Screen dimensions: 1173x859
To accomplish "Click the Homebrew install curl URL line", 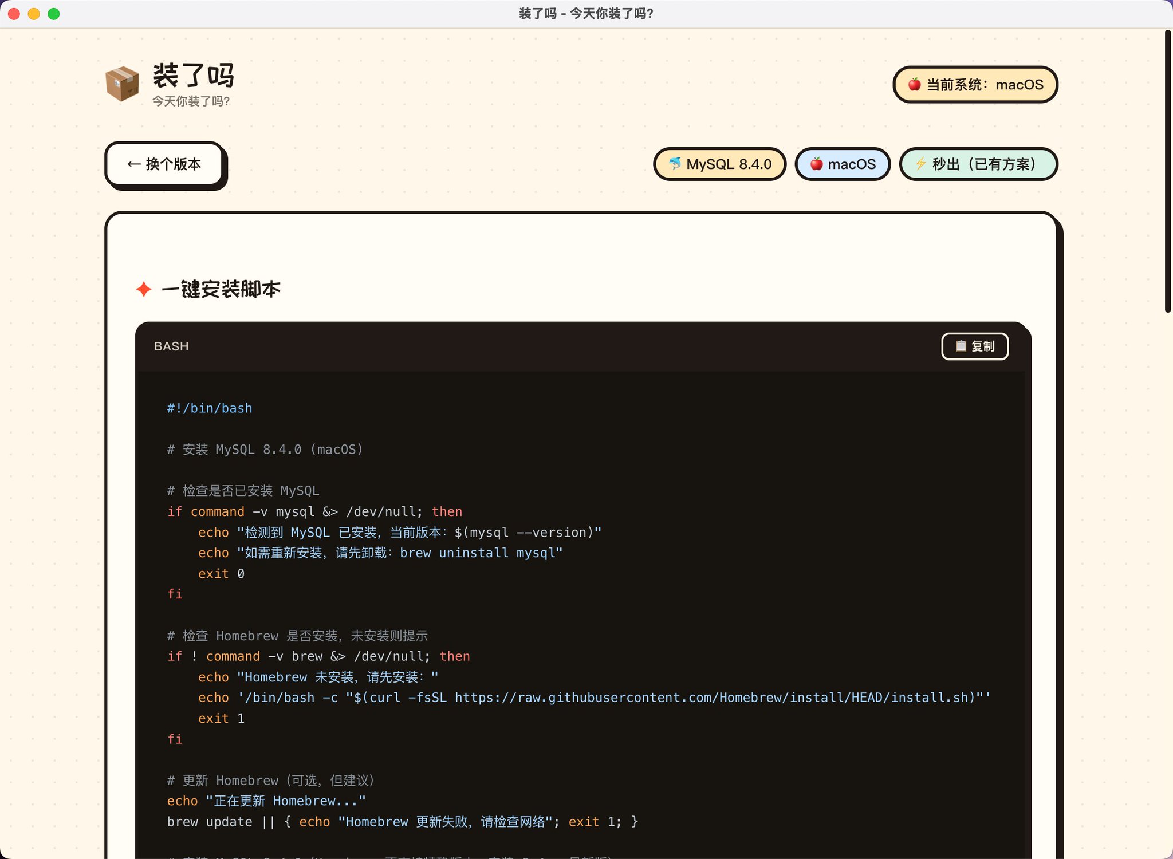I will point(594,698).
